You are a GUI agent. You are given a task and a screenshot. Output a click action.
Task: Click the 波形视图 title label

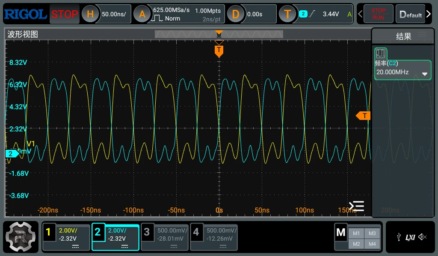(x=23, y=34)
